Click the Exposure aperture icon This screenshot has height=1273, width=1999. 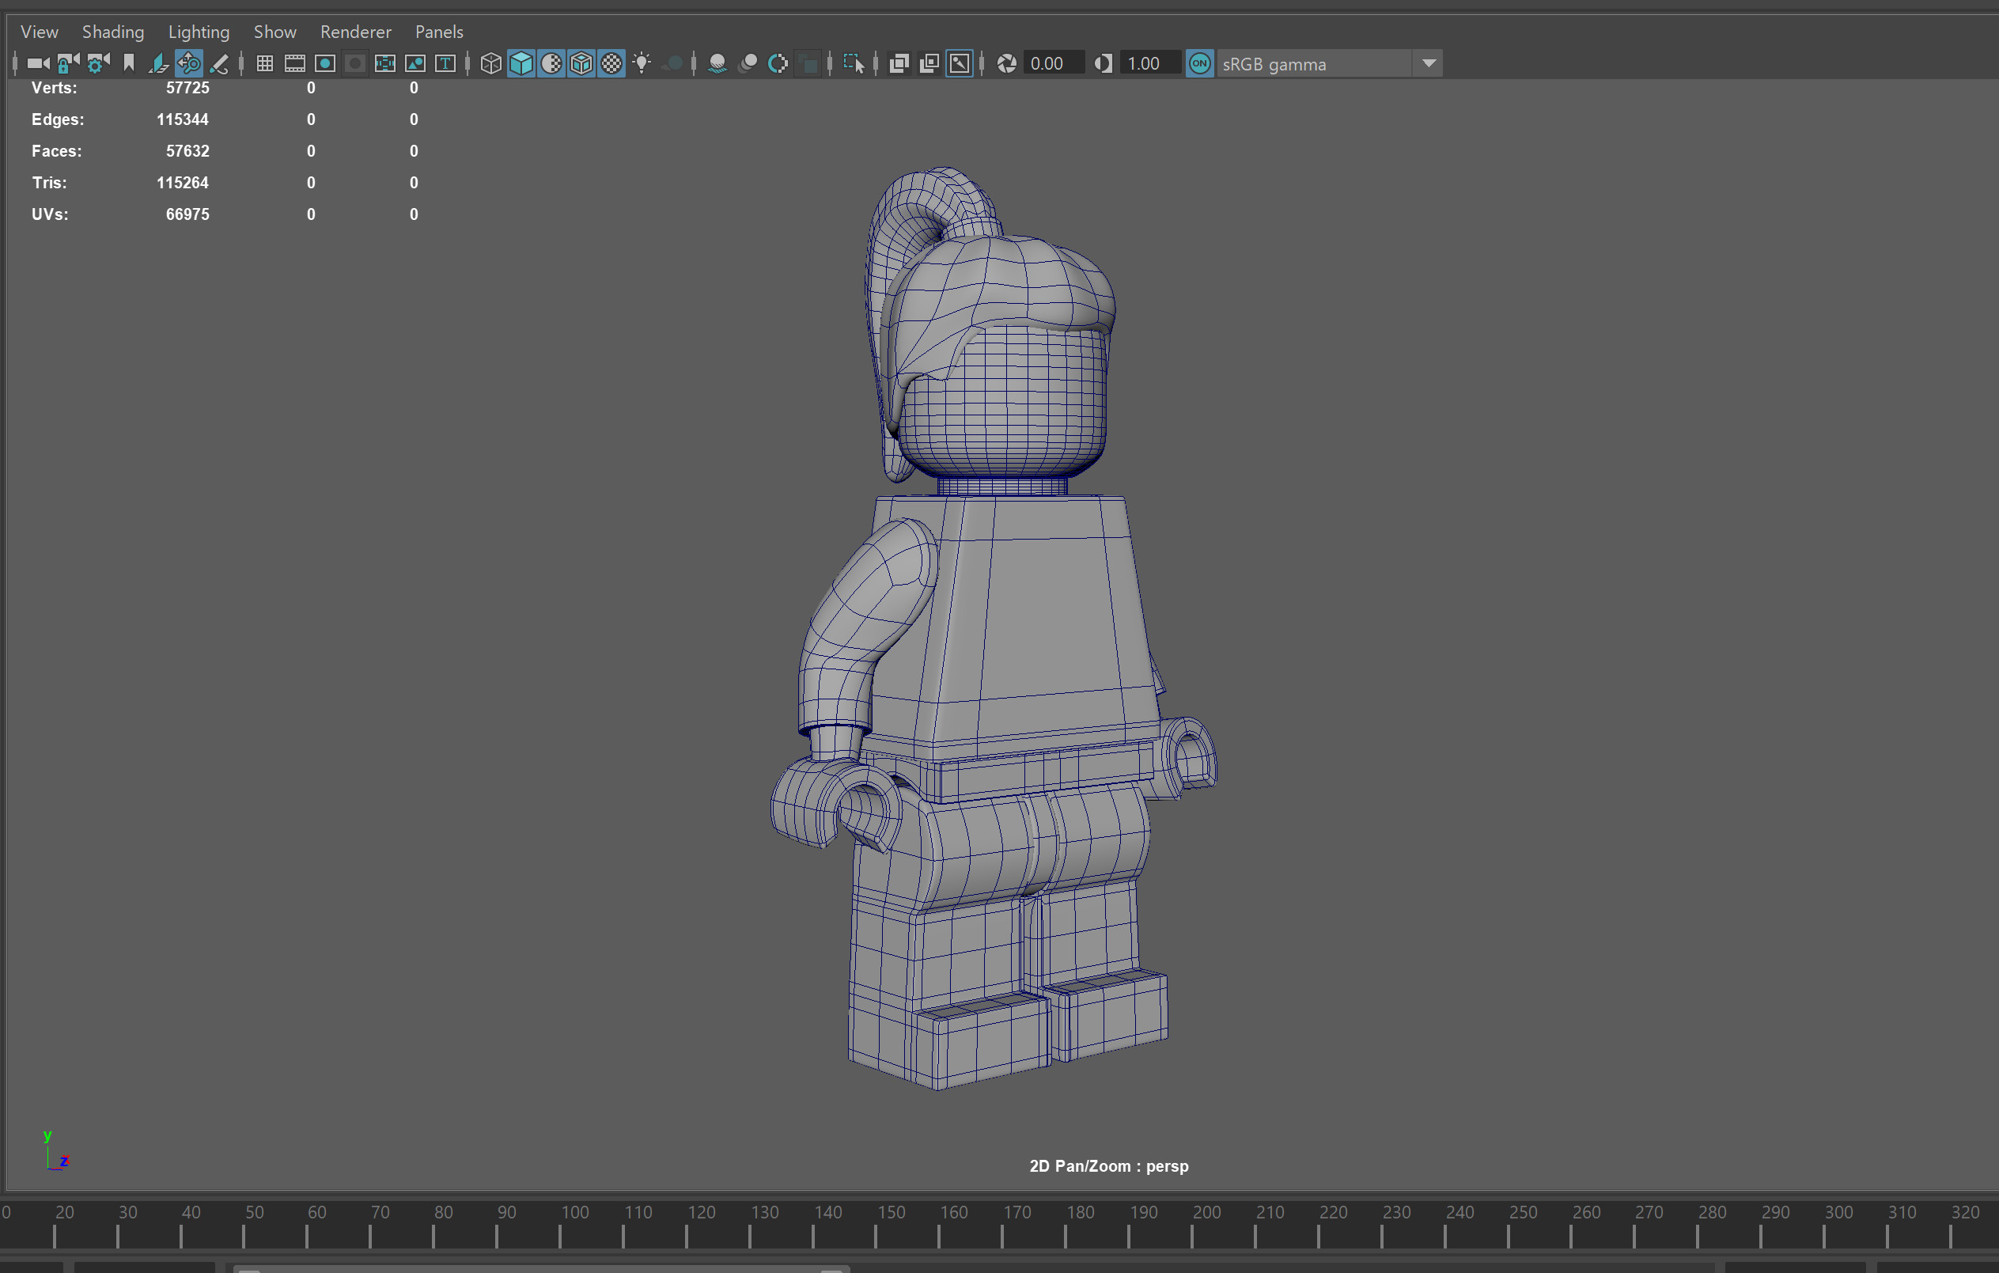click(x=1006, y=63)
